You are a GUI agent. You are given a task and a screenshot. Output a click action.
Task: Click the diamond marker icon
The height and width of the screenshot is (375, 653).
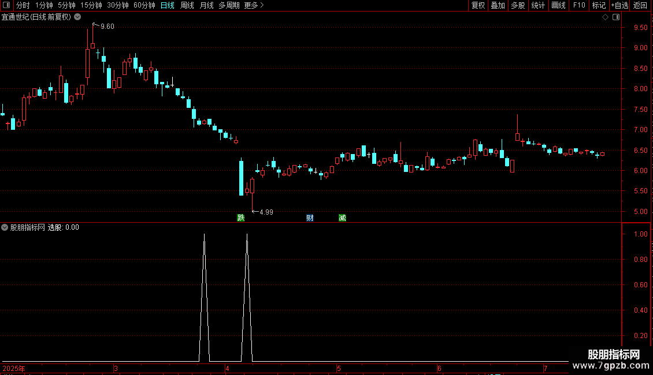605,17
